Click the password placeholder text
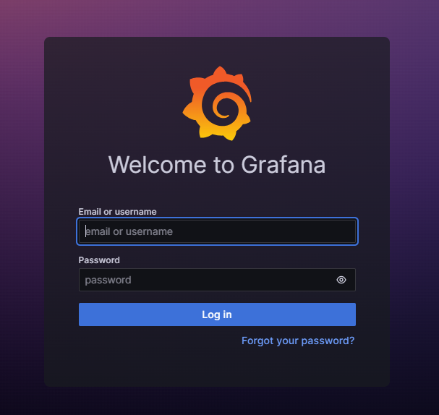This screenshot has width=439, height=415. [108, 280]
